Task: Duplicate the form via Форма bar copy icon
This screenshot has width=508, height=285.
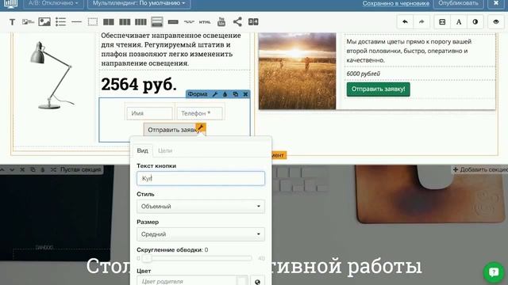Action: tap(235, 94)
